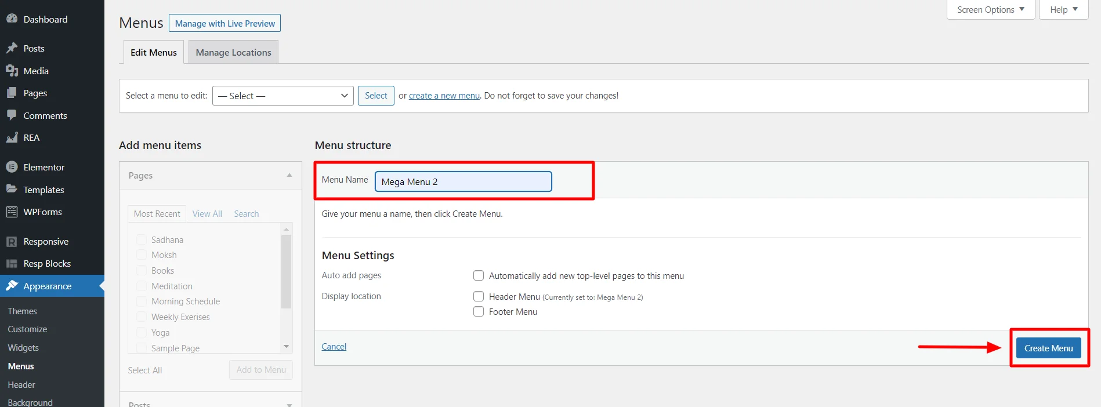1101x407 pixels.
Task: Open the Select a menu to edit dropdown
Action: (283, 96)
